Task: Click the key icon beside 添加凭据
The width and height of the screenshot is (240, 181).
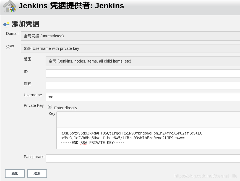Action: pos(6,24)
